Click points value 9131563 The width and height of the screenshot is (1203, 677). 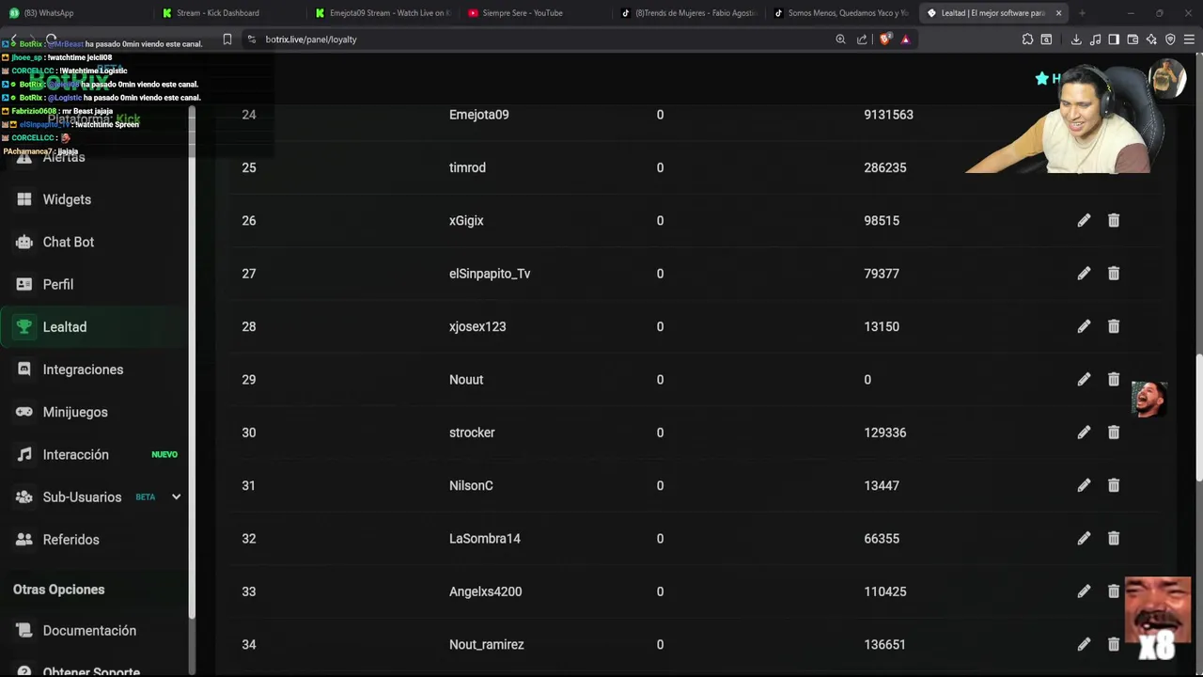[888, 115]
